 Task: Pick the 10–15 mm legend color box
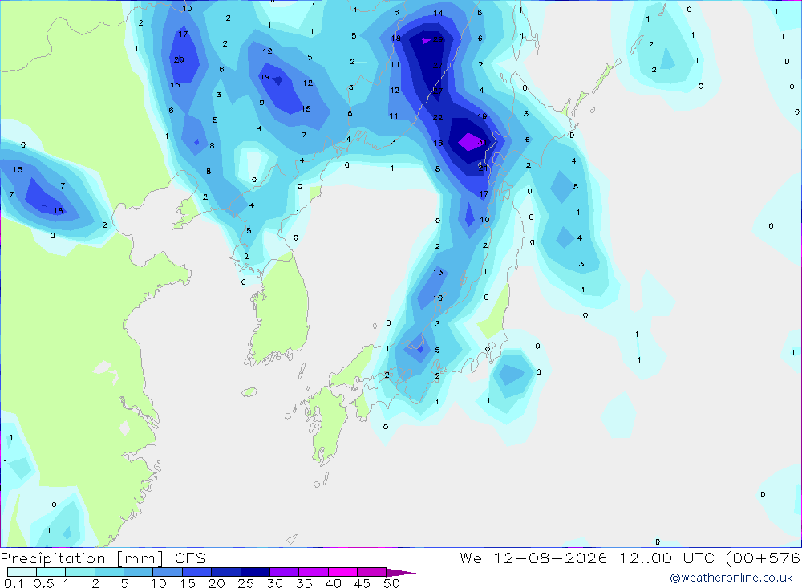tap(168, 572)
